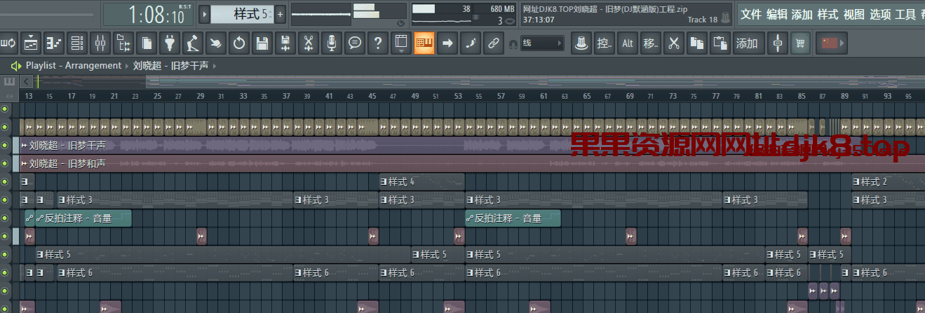The image size is (925, 313).
Task: Open the 线 snap mode dropdown
Action: [542, 43]
